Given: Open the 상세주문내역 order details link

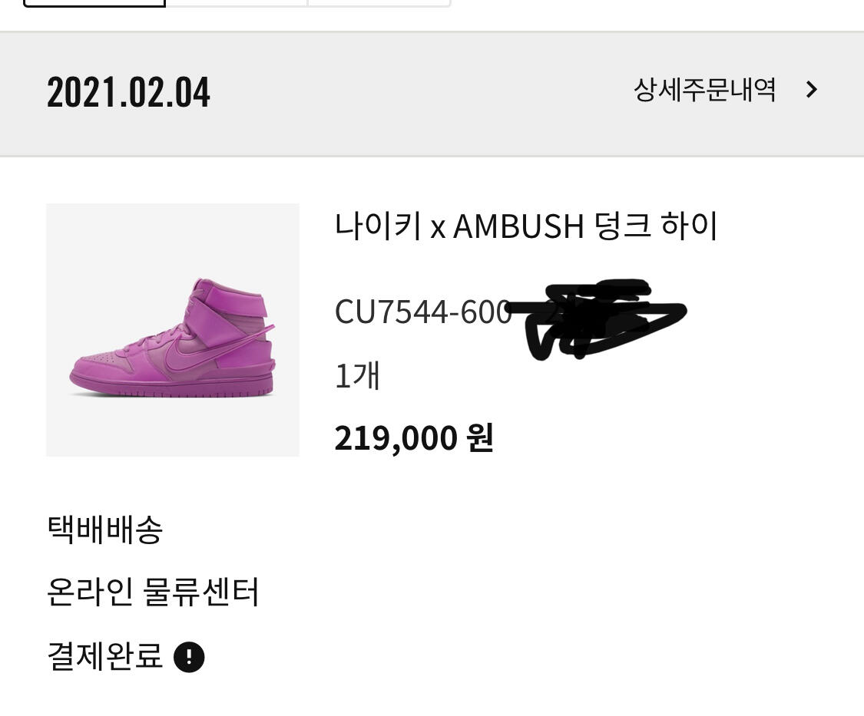Looking at the screenshot, I should [705, 90].
